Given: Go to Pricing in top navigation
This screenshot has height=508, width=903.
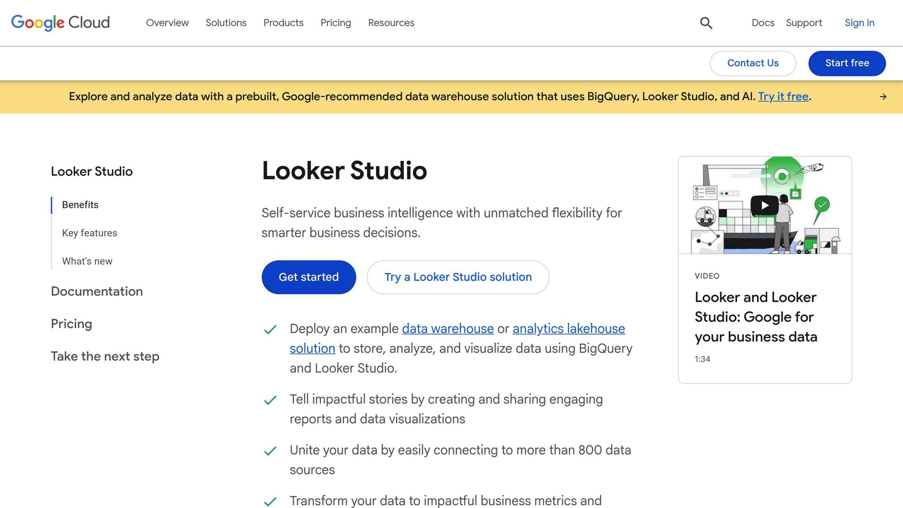Looking at the screenshot, I should 336,23.
